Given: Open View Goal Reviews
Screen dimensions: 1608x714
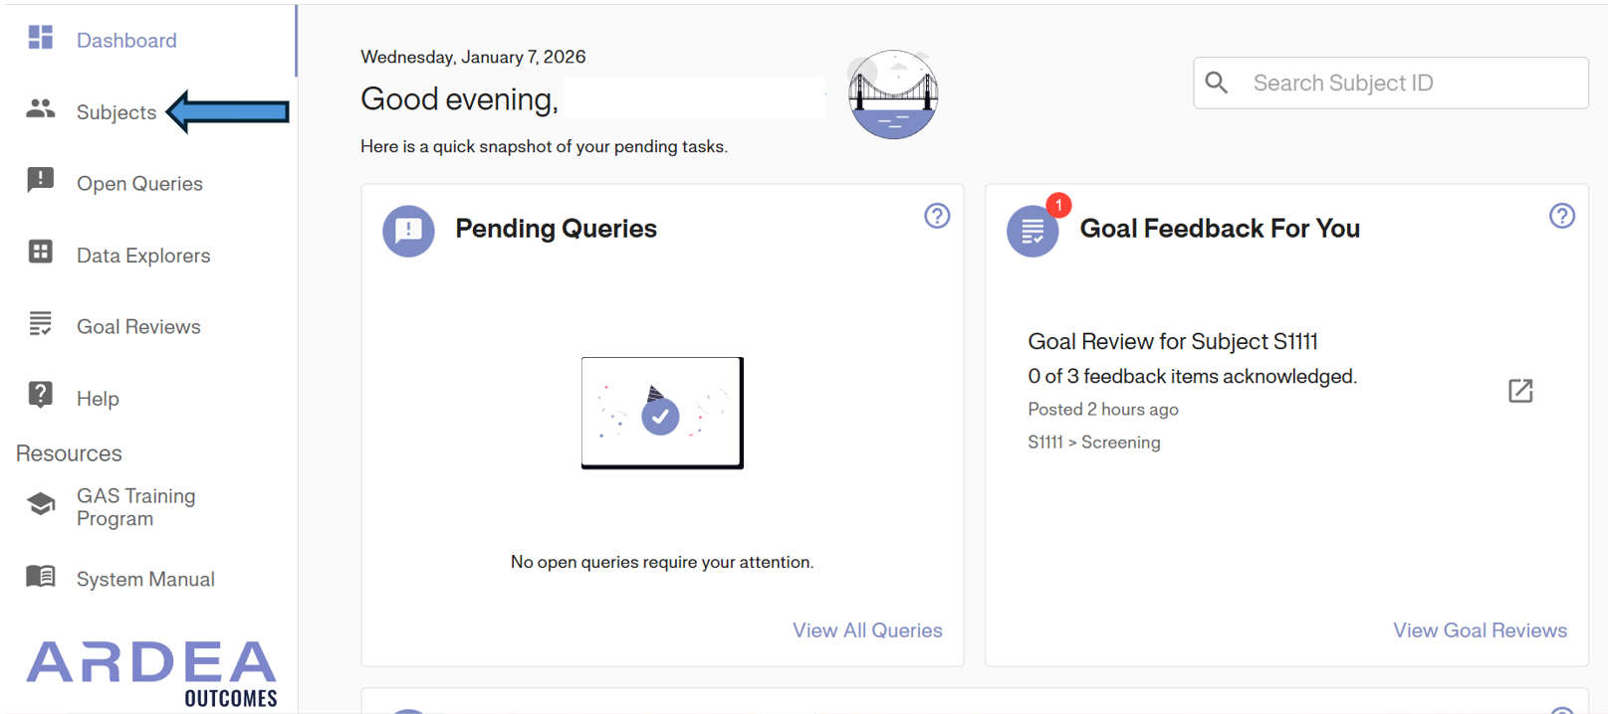Looking at the screenshot, I should coord(1480,629).
